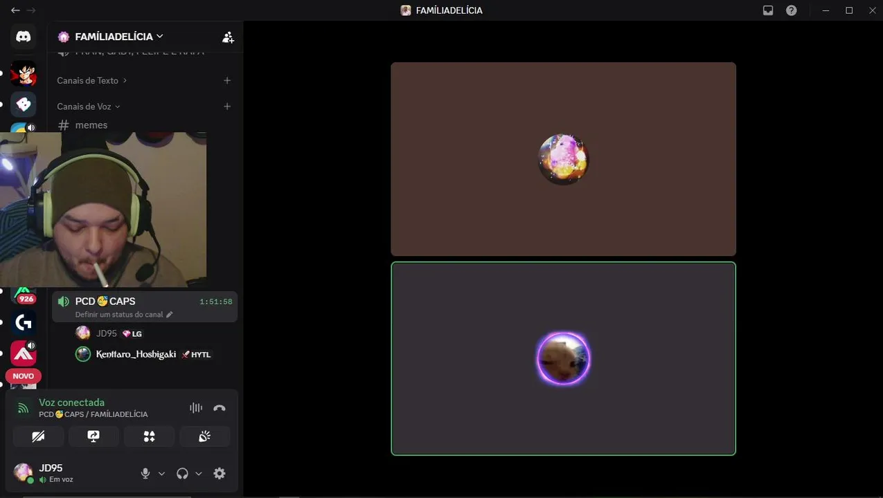Collapse the Canais de Voz category
The width and height of the screenshot is (883, 498).
[x=89, y=107]
